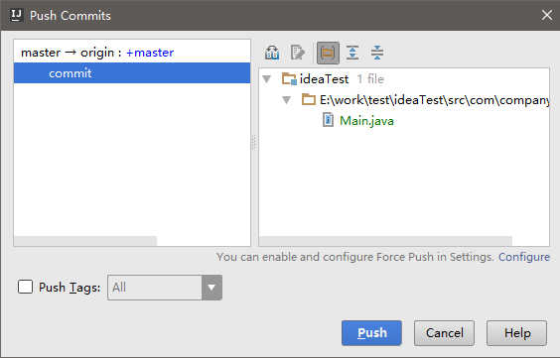Click the Java file icon beside Main.java
560x358 pixels.
pos(329,120)
